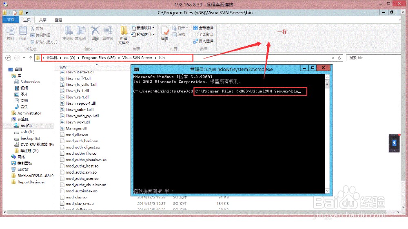Expand the address bar history dropdown
This screenshot has width=408, height=229.
coord(333,58)
